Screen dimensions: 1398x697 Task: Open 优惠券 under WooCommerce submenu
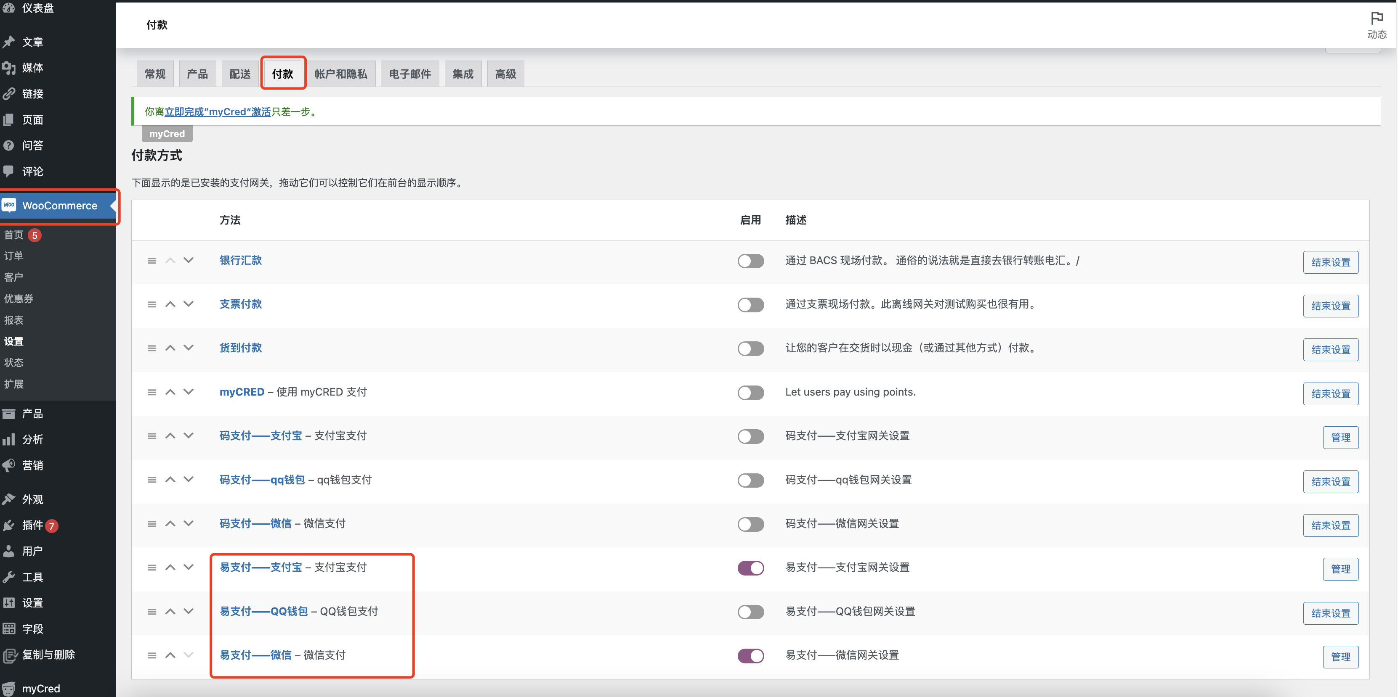point(19,298)
